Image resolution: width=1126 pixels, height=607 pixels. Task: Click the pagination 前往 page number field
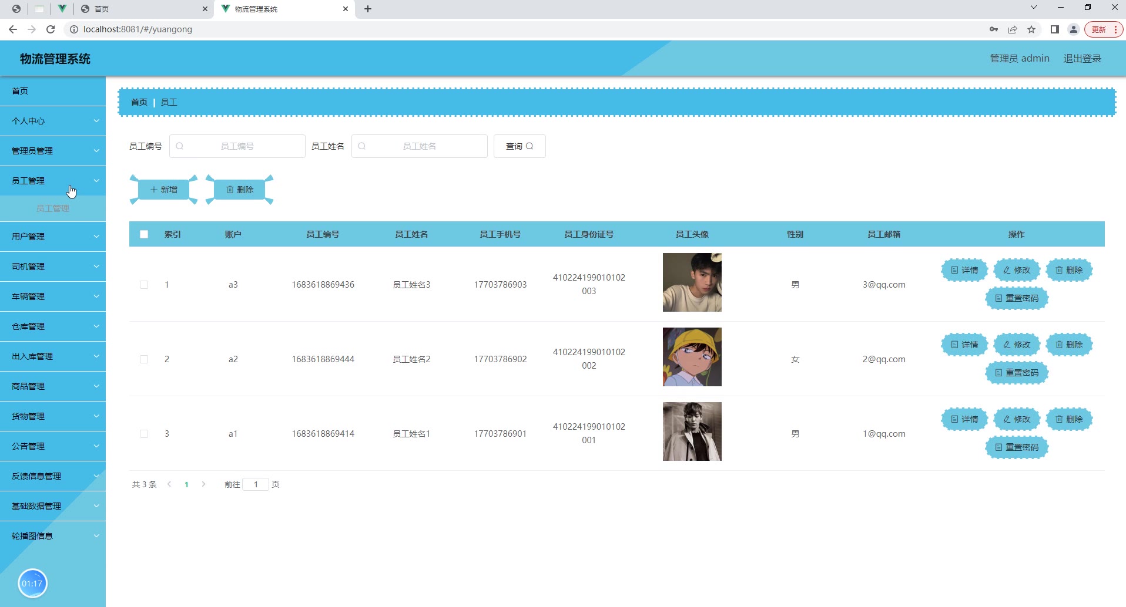pos(256,484)
